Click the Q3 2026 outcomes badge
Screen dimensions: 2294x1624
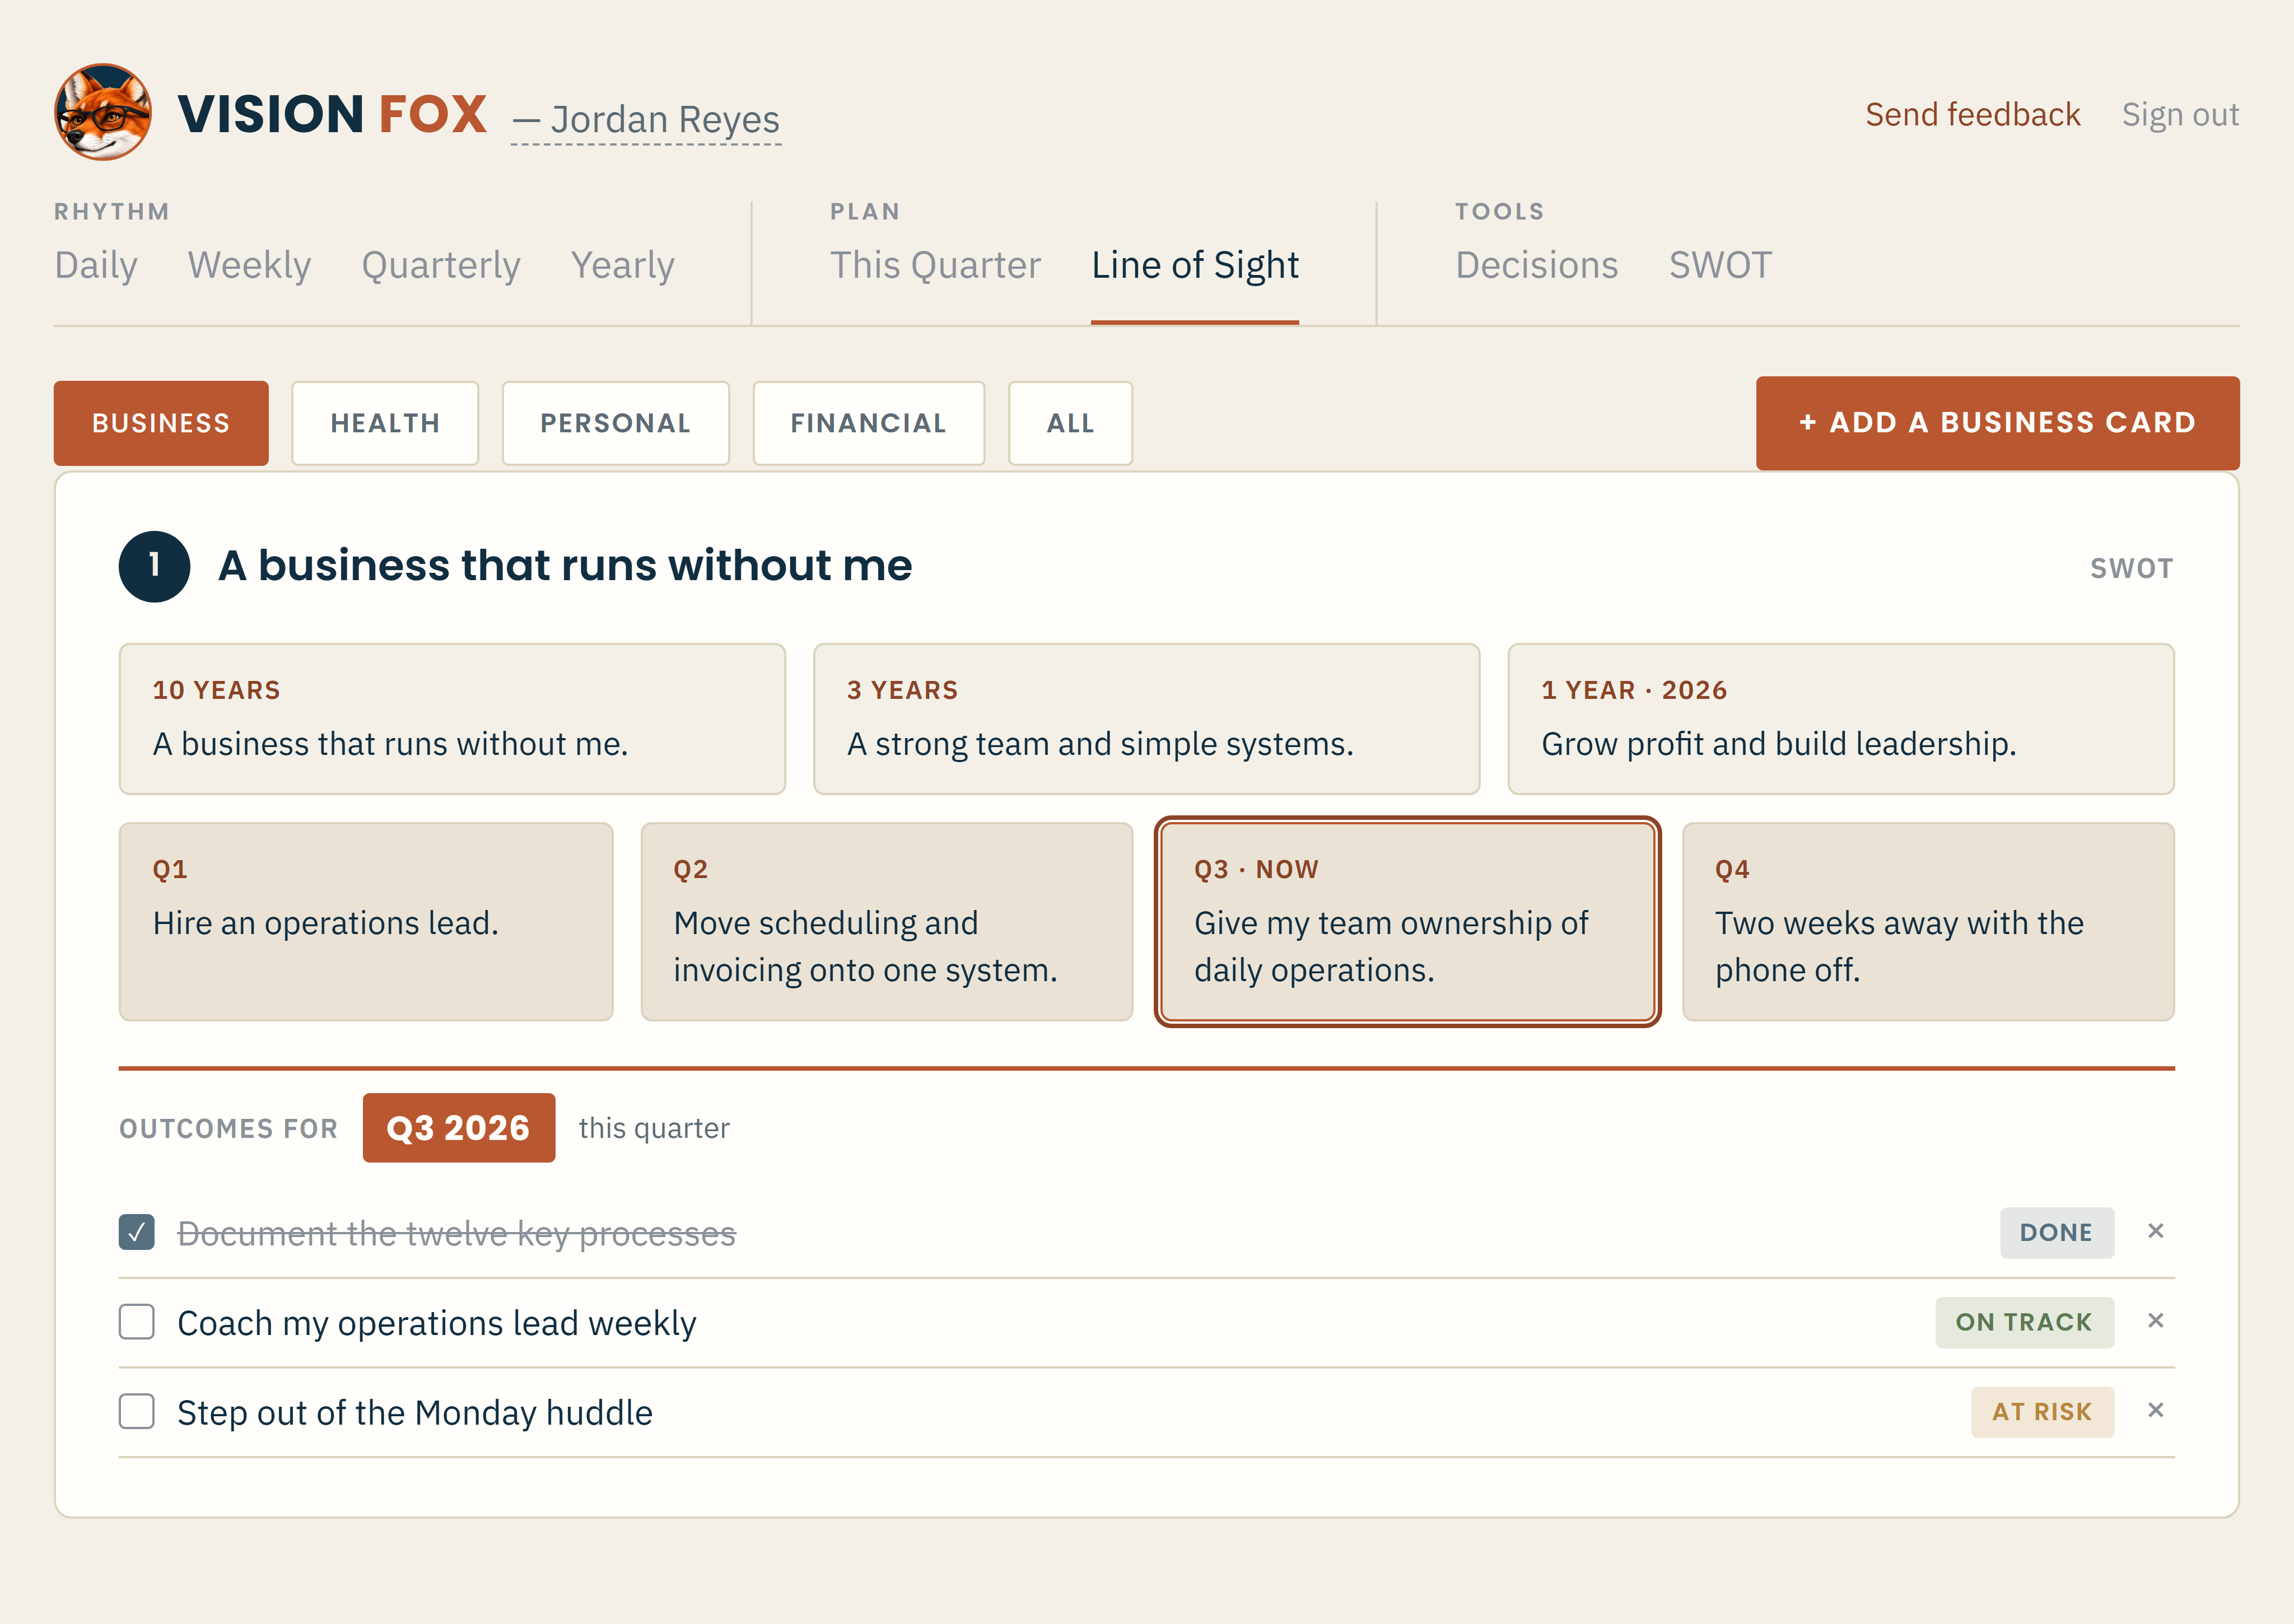(459, 1128)
